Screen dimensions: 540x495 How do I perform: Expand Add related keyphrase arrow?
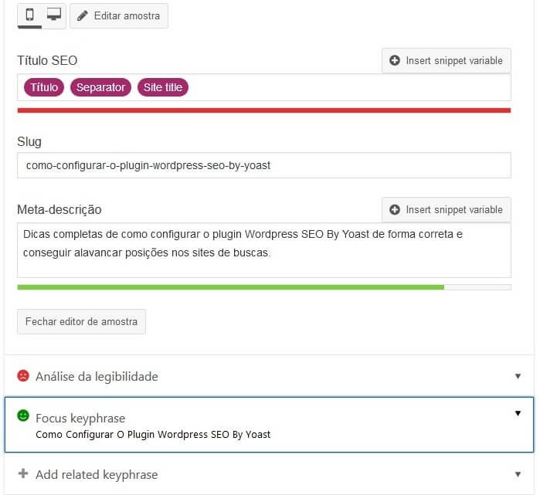518,474
